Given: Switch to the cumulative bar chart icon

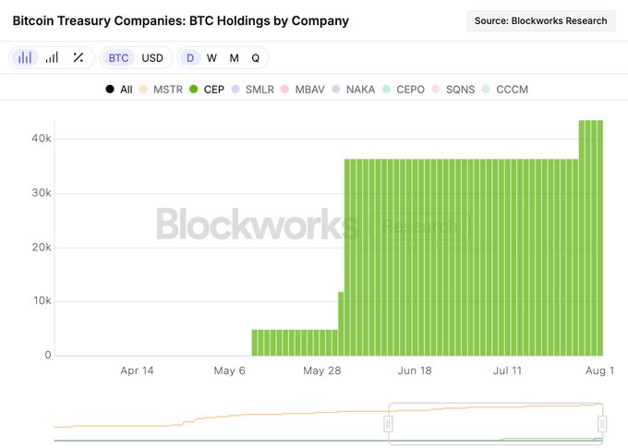Looking at the screenshot, I should coord(52,57).
